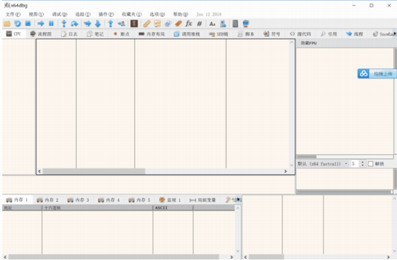Screen dimensions: 397x260
Task: Open the 插件 (Plugins) menu
Action: coord(106,14)
